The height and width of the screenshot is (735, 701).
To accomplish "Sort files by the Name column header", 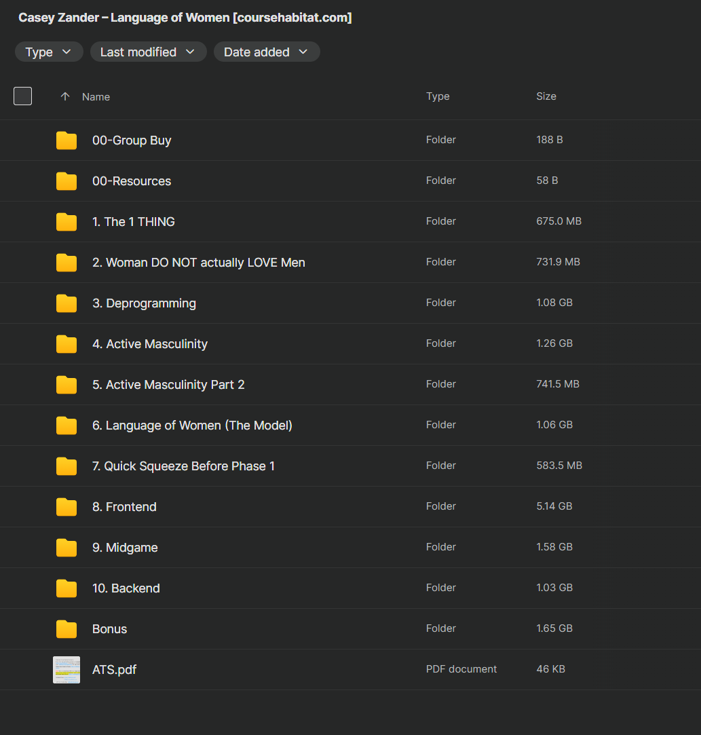I will pos(96,97).
